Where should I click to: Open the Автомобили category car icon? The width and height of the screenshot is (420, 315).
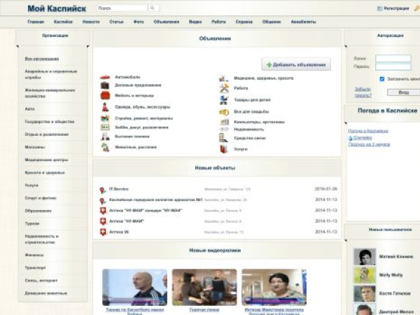pyautogui.click(x=105, y=77)
